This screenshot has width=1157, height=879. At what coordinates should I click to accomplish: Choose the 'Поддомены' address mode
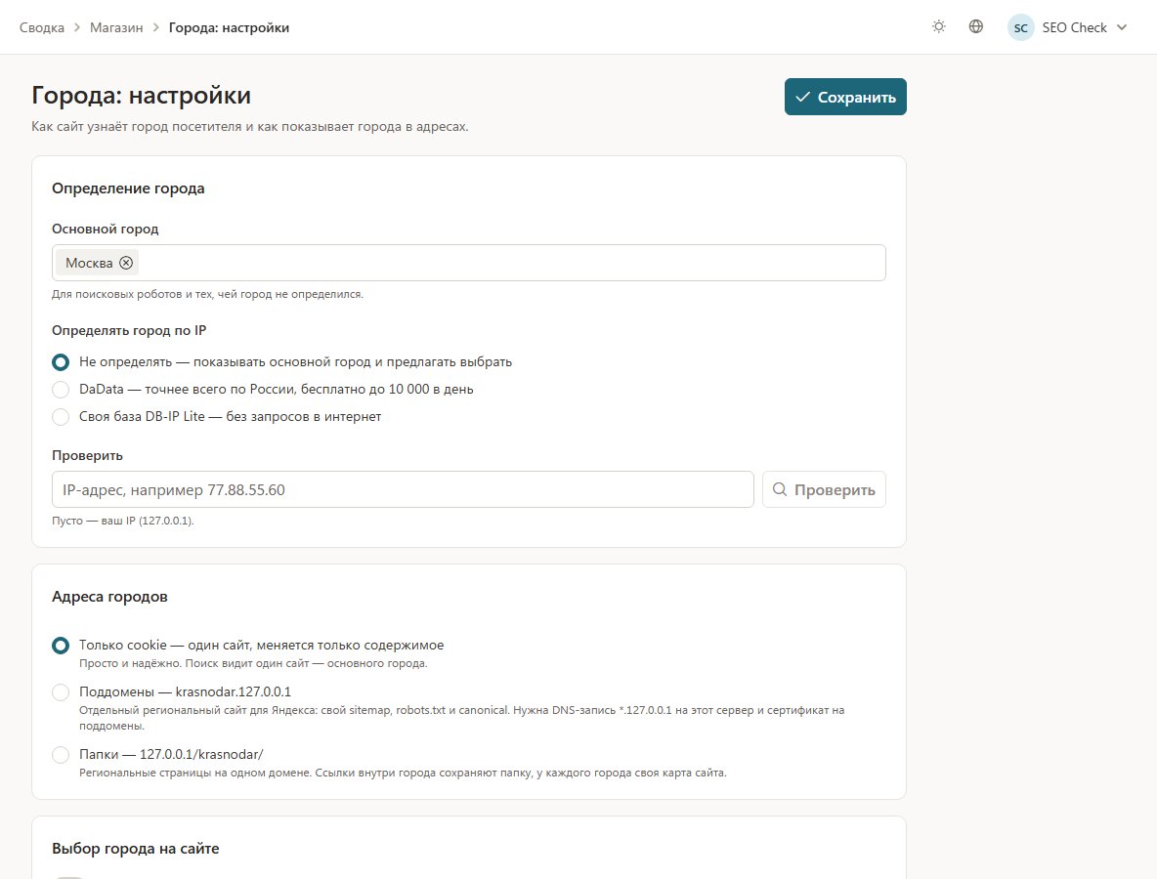tap(61, 691)
